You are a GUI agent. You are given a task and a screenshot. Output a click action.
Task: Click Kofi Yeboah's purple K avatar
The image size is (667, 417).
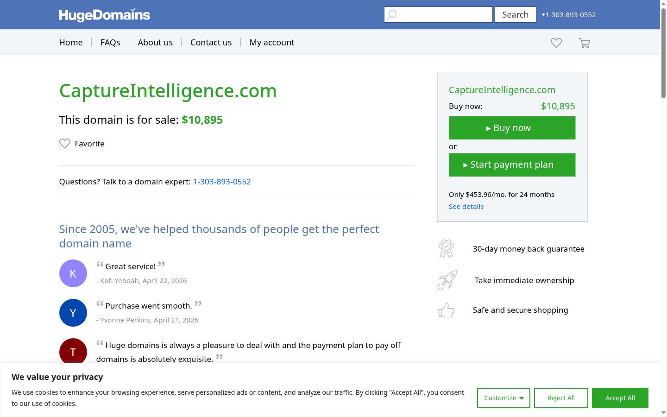tap(73, 273)
